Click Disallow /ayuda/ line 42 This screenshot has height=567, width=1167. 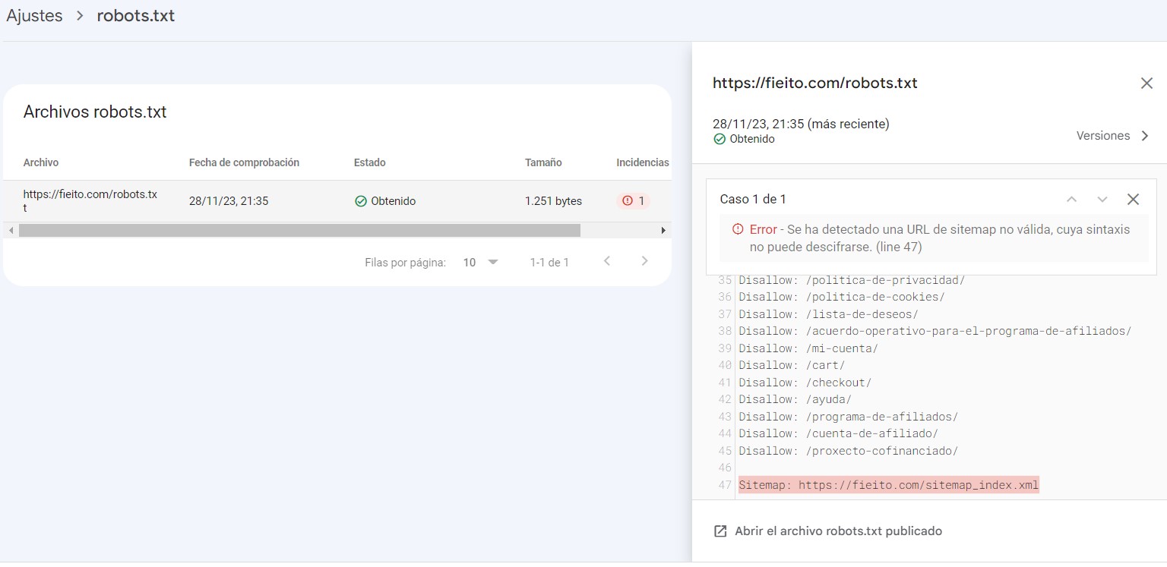795,399
